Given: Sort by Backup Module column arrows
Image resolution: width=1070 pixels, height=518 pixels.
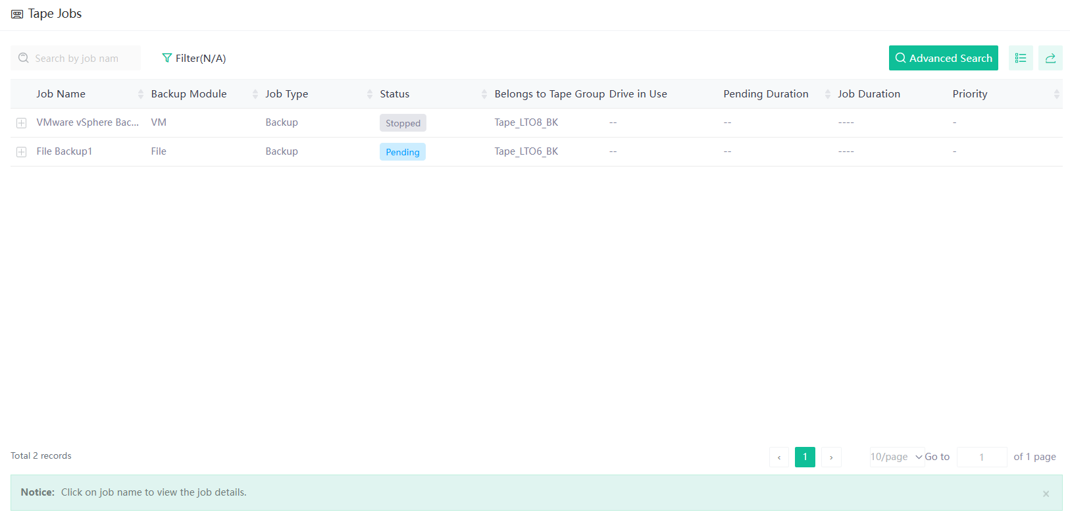Looking at the screenshot, I should (x=255, y=94).
